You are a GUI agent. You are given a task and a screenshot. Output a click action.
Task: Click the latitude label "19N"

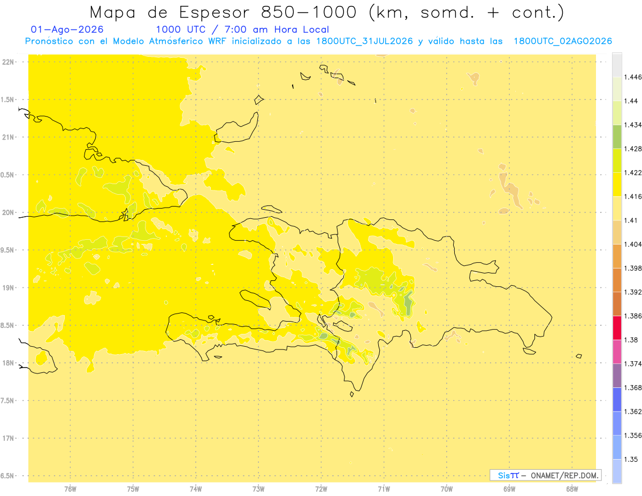pos(7,288)
